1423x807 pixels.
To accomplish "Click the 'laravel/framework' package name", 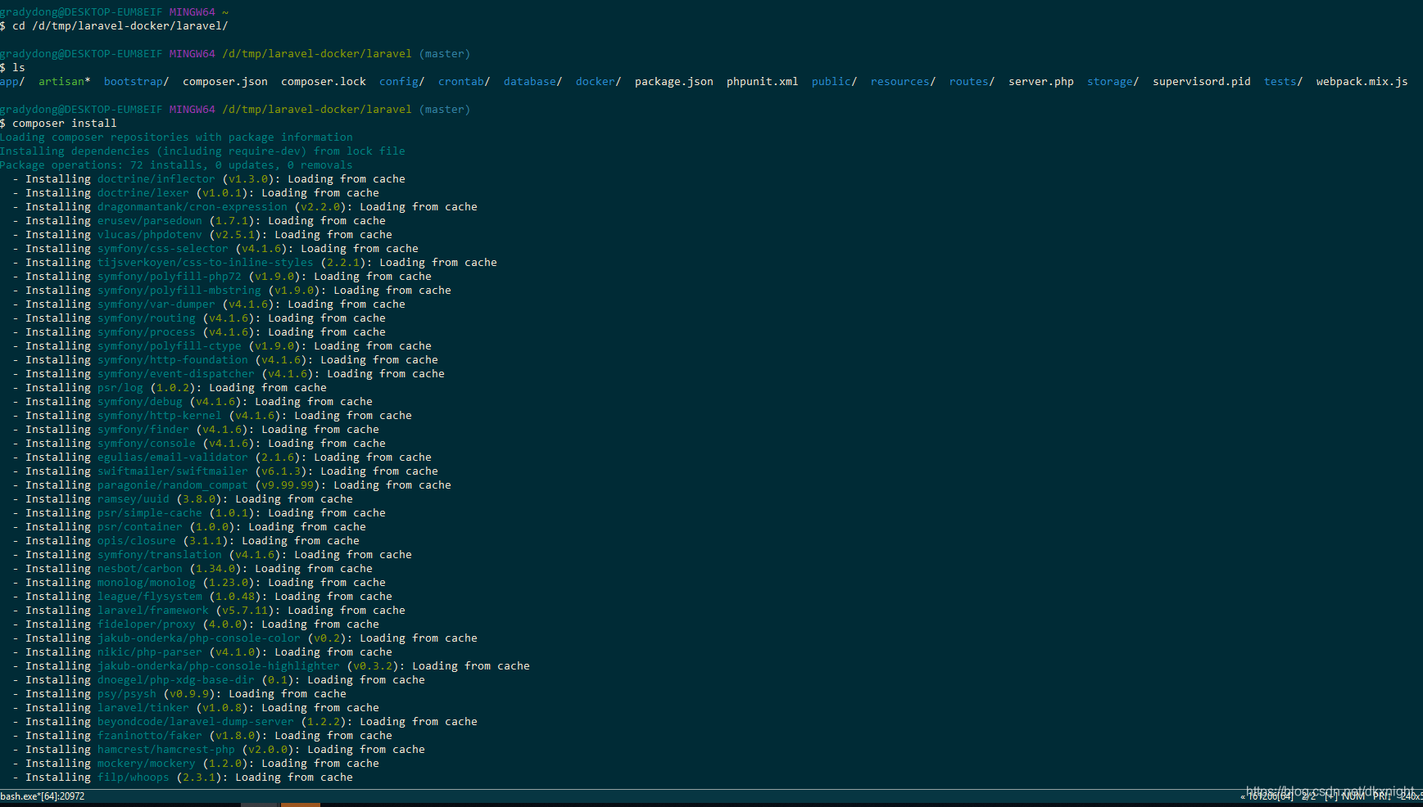I will tap(153, 611).
